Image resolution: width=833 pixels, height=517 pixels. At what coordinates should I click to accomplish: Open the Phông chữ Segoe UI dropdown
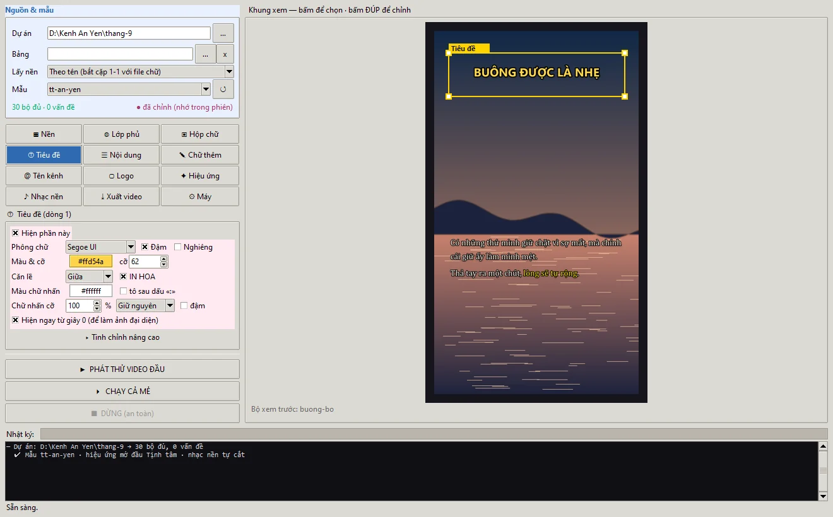(x=101, y=247)
